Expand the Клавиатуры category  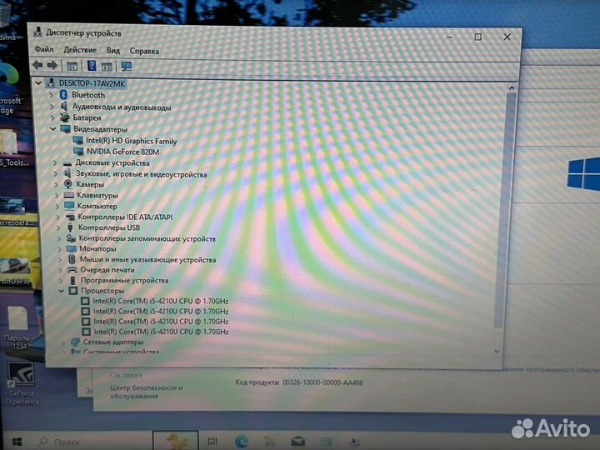click(x=57, y=195)
